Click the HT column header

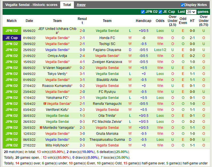click(192, 21)
